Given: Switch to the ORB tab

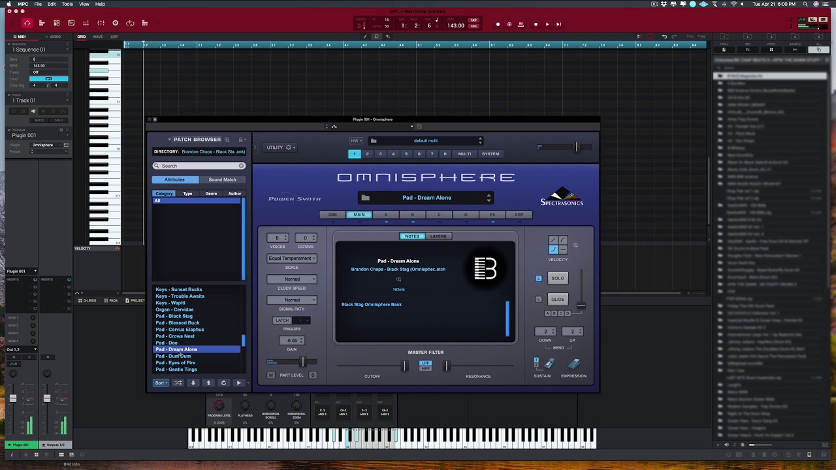Looking at the screenshot, I should tap(332, 215).
